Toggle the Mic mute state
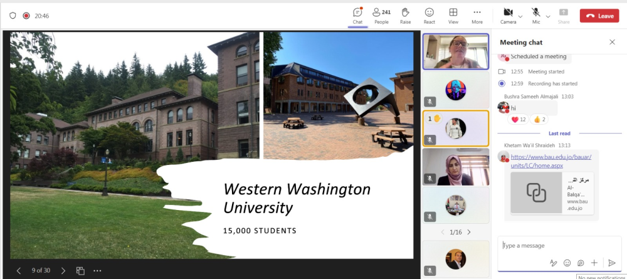Image resolution: width=627 pixels, height=279 pixels. (x=536, y=15)
